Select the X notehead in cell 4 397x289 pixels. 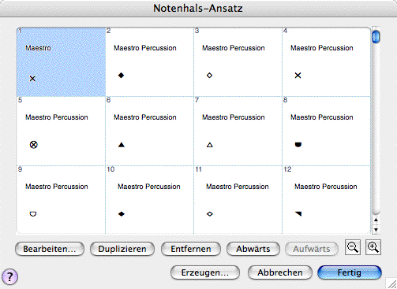pos(298,76)
